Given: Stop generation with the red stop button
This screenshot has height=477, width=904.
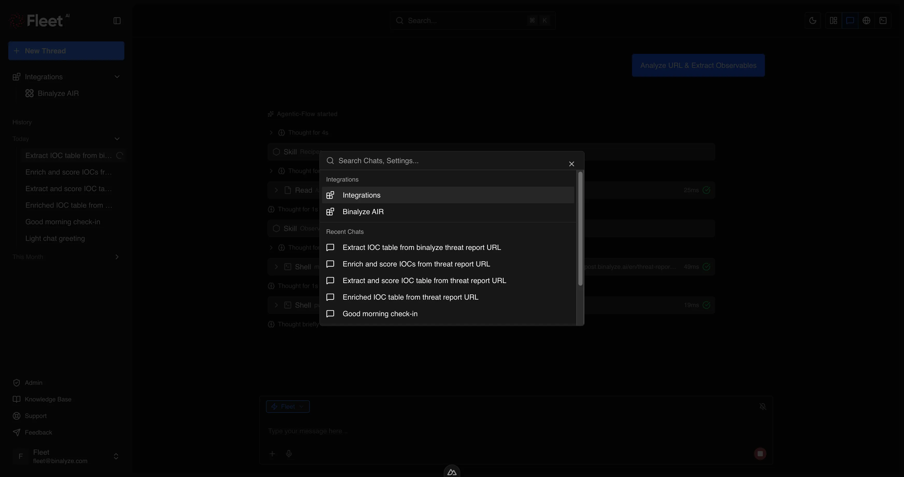Looking at the screenshot, I should click(x=760, y=453).
